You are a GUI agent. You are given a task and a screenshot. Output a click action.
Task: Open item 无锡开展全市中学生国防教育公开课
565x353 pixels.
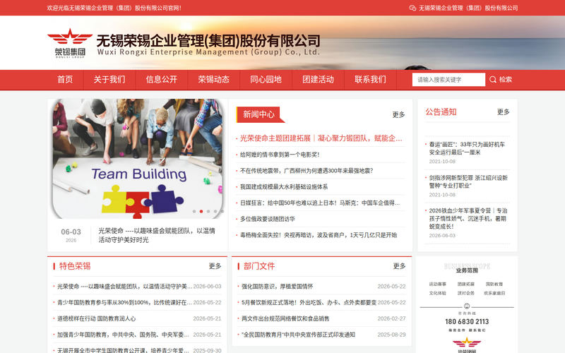[123, 350]
